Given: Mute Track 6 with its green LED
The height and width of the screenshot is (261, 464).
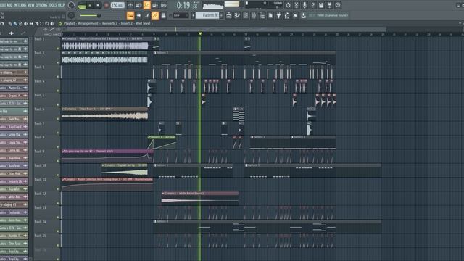Looking at the screenshot, I should (58, 119).
